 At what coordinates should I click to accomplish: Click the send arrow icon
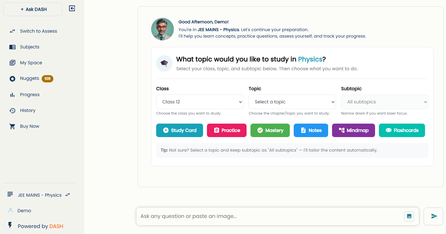434,216
